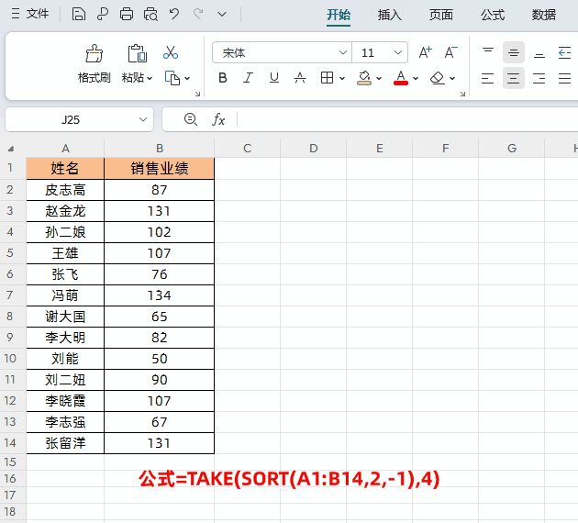
Task: Click the Clear formatting eraser icon
Action: [x=438, y=78]
